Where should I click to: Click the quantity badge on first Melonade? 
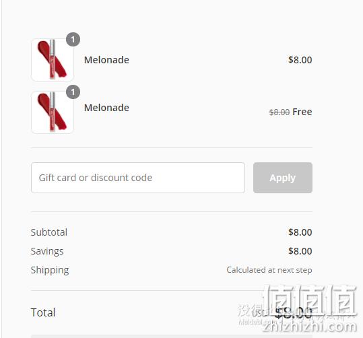point(73,39)
